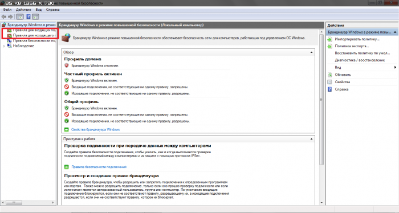Screen dimensions: 399x213
Task: Open Правила для исходящего подключения node
Action: 34,35
